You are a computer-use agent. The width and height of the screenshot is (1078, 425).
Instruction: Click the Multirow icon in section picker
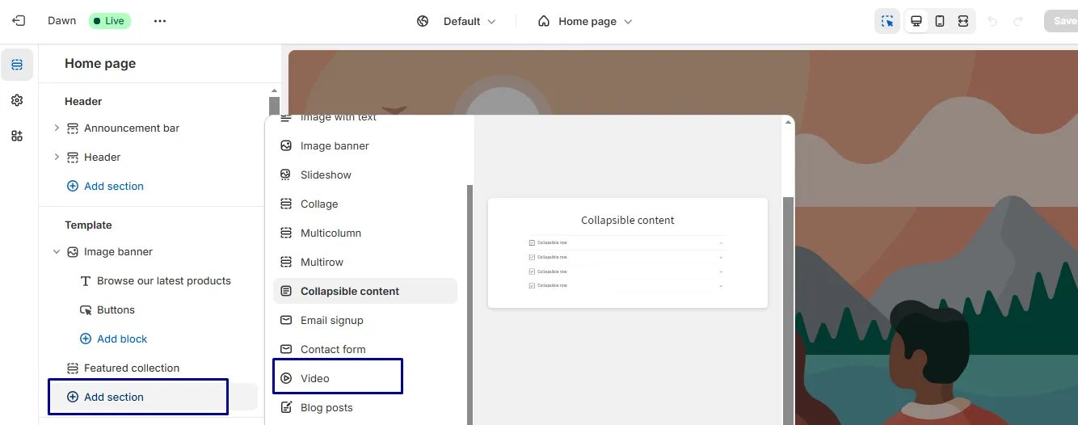(285, 262)
